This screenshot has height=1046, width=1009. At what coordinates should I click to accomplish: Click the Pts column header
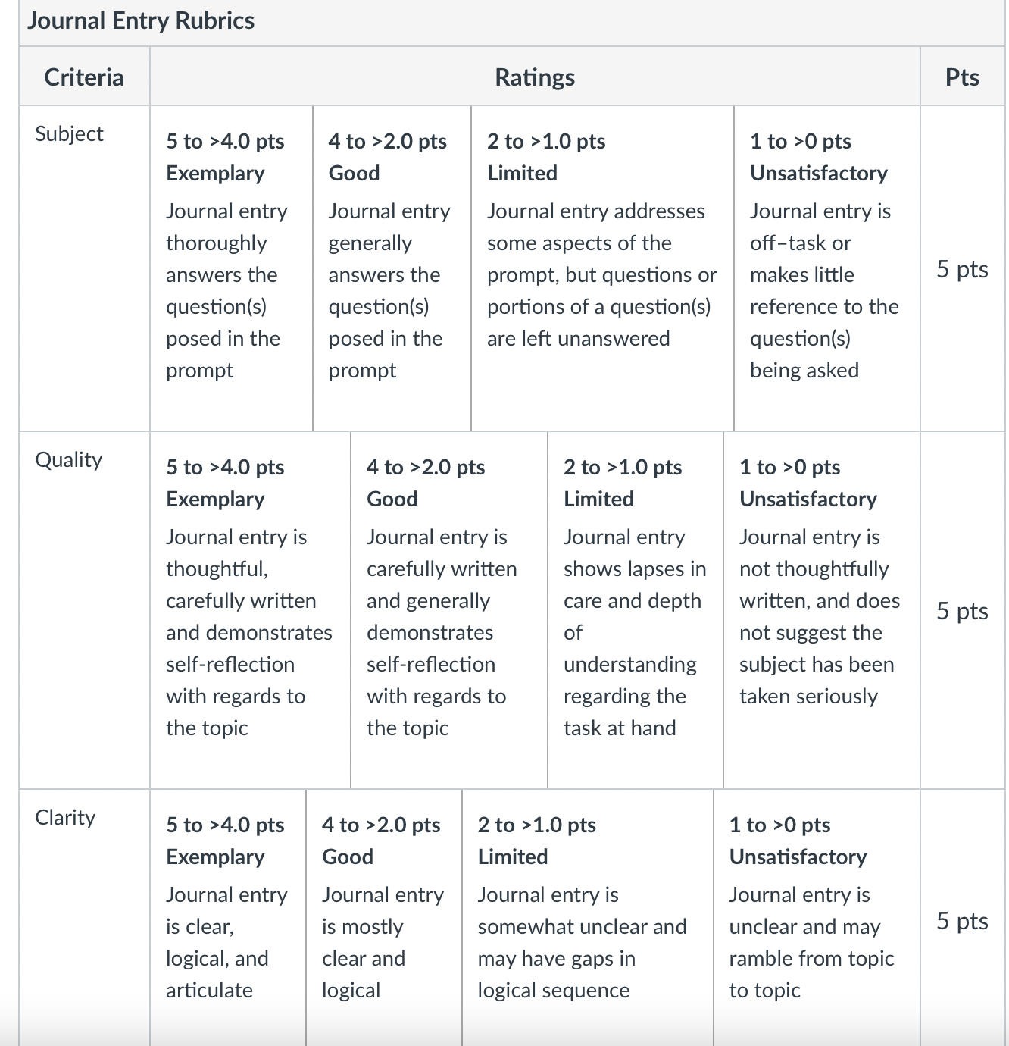[962, 77]
